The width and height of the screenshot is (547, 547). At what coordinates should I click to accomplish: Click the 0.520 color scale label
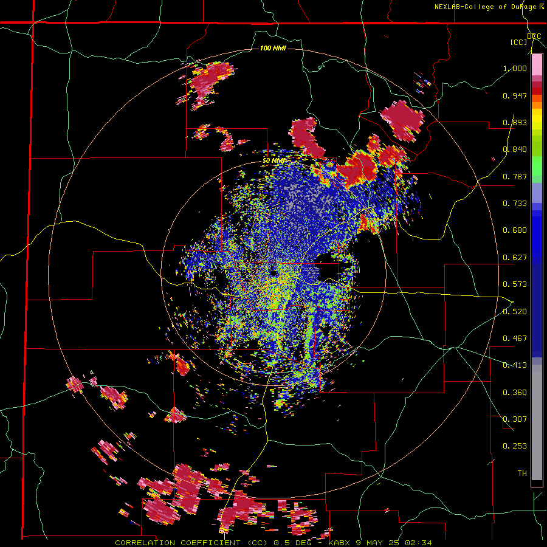point(515,312)
